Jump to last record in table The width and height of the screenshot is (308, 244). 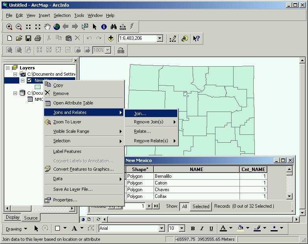(x=156, y=206)
